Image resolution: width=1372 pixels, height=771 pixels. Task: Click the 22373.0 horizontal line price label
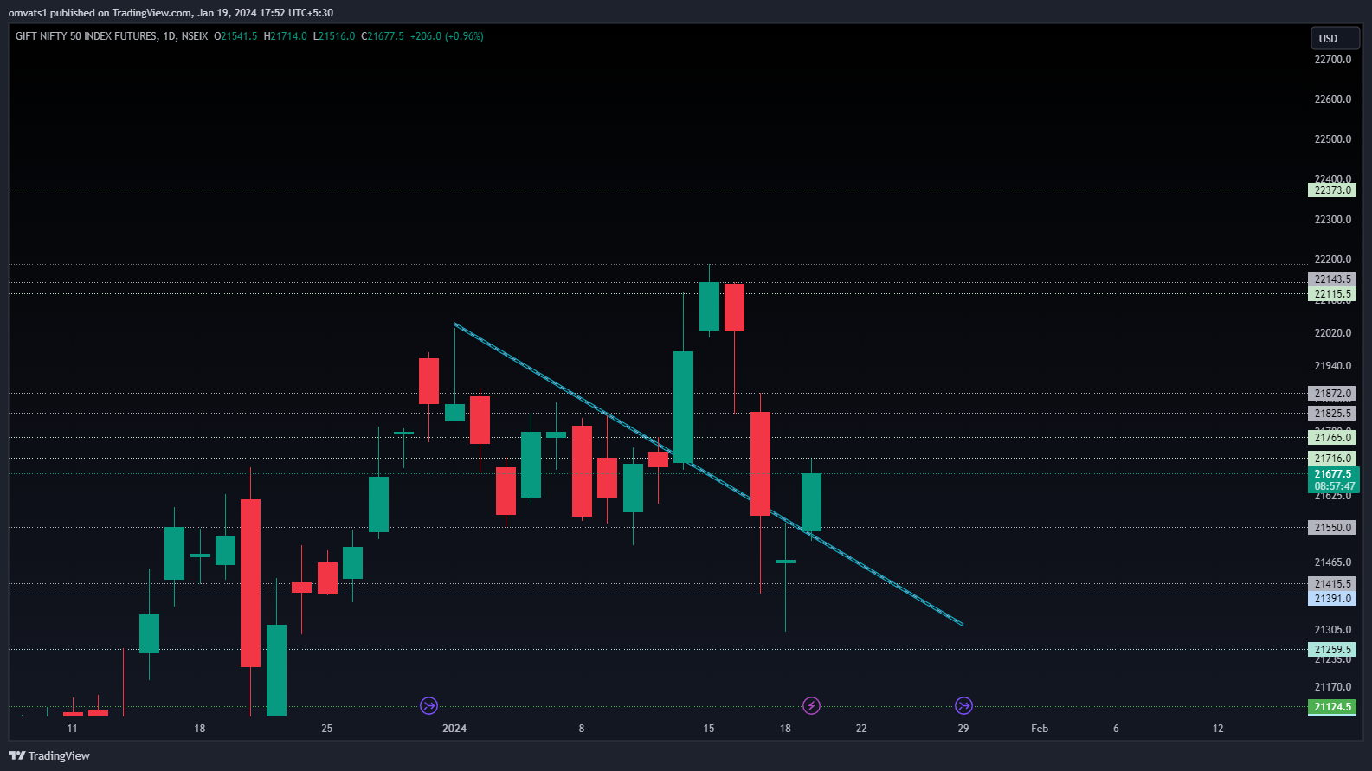[1332, 190]
